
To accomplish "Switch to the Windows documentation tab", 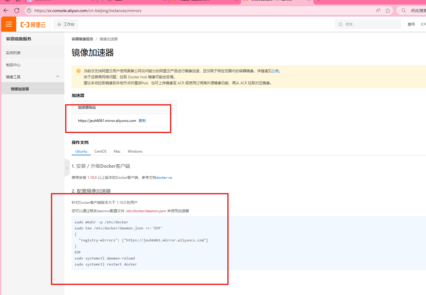I will pos(135,151).
